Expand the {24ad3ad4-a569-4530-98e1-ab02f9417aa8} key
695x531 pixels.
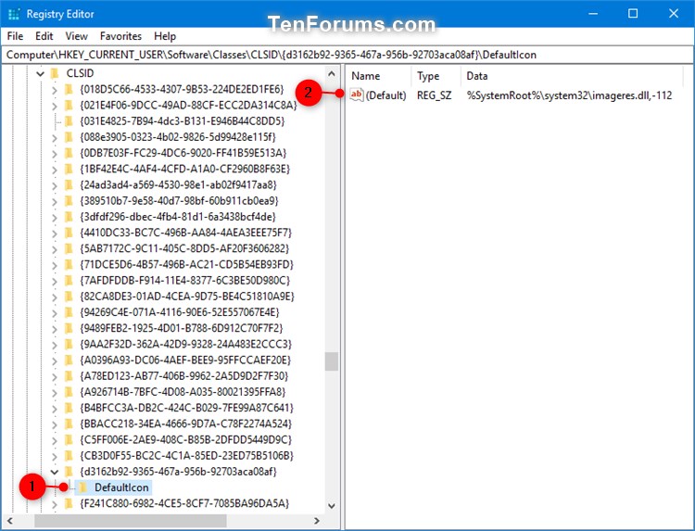(55, 185)
